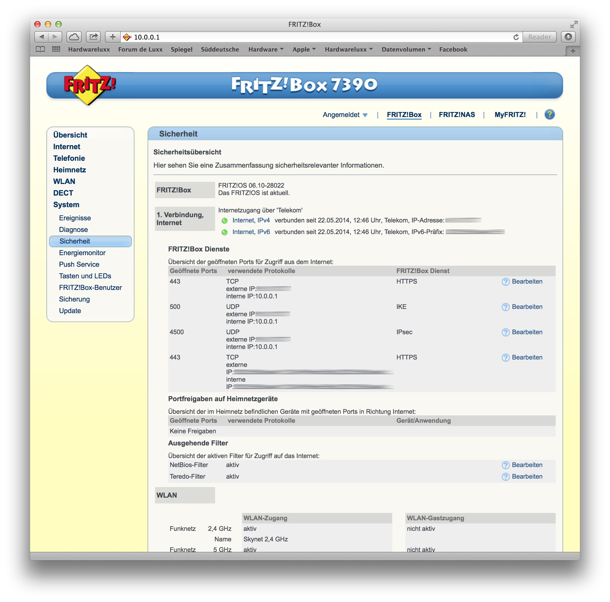The width and height of the screenshot is (610, 602).
Task: Click Bearbeiten for port 4500 IPsec
Action: (x=527, y=332)
